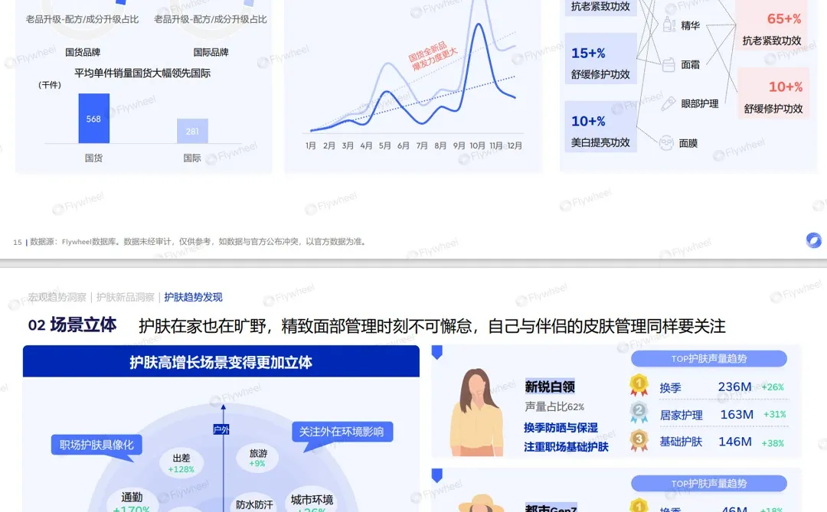Click the face mask icon beside 面膜
The image size is (827, 512).
[x=667, y=143]
